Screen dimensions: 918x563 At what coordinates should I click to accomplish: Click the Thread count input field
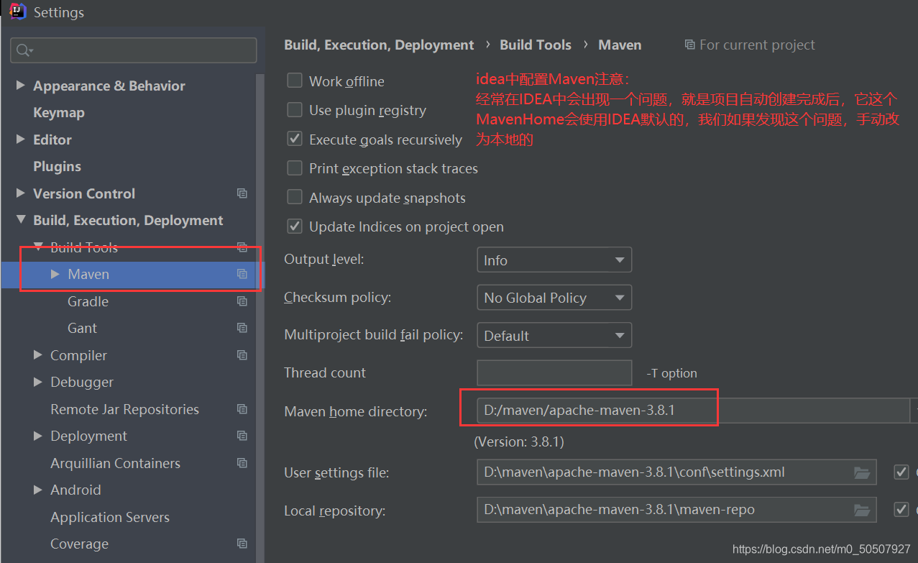[x=554, y=372]
